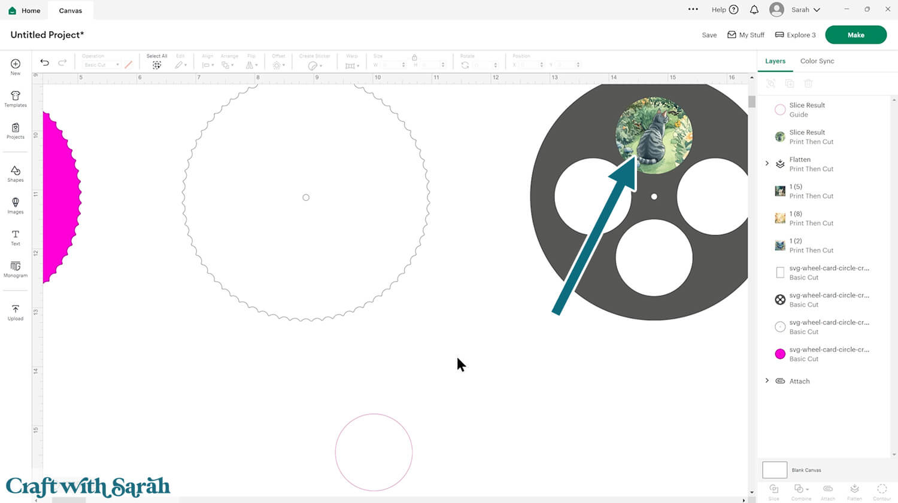
Task: Expand the Flatten layer group
Action: coord(767,163)
